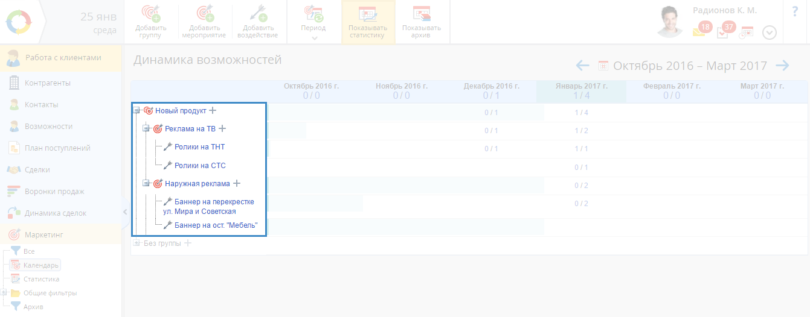Open the calendar with clock icon
810x317 pixels.
tap(747, 33)
